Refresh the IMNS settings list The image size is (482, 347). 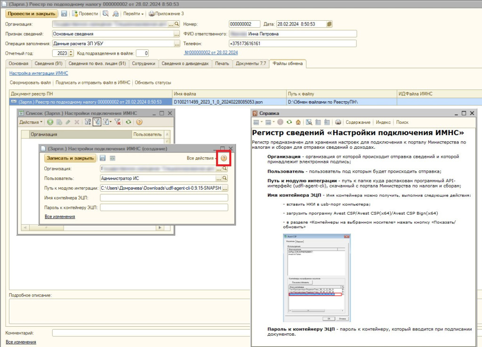pos(129,122)
